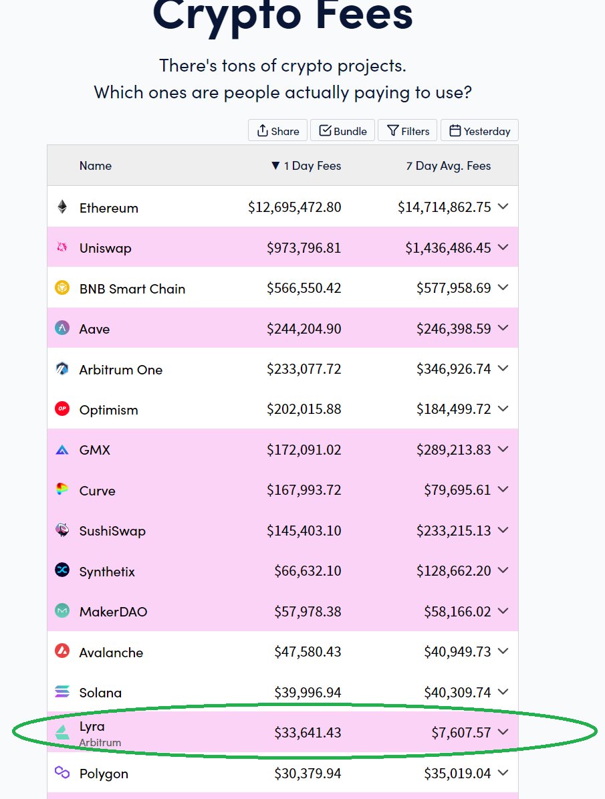Viewport: 605px width, 799px height.
Task: Expand the Avalanche row chevron
Action: [x=503, y=651]
